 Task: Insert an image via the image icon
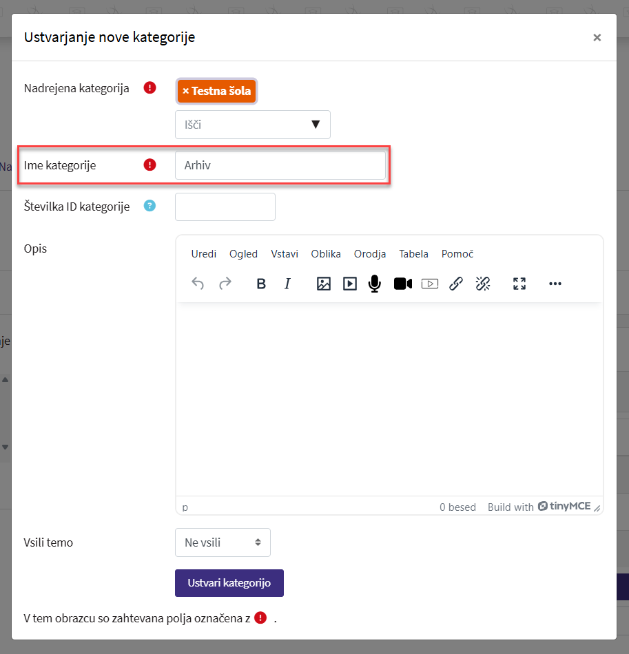tap(324, 284)
